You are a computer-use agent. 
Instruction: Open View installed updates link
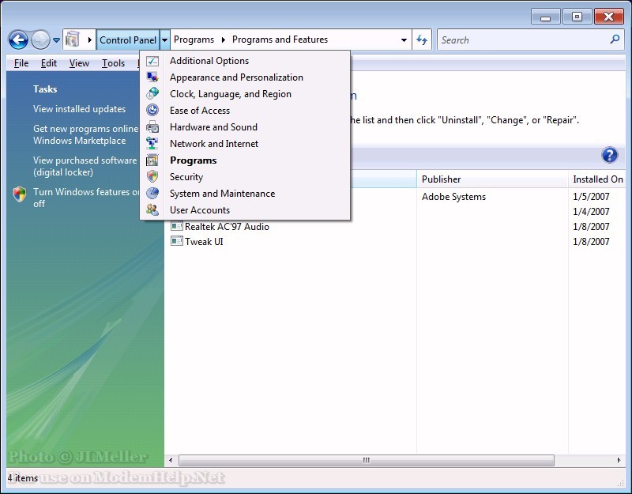(x=80, y=109)
